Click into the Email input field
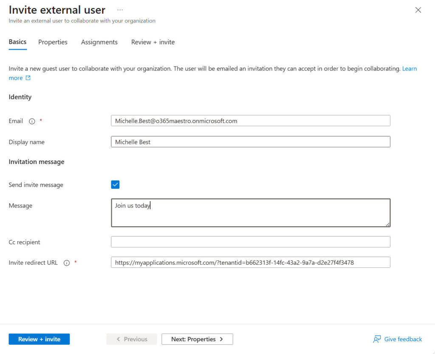435x354 pixels. (x=250, y=121)
